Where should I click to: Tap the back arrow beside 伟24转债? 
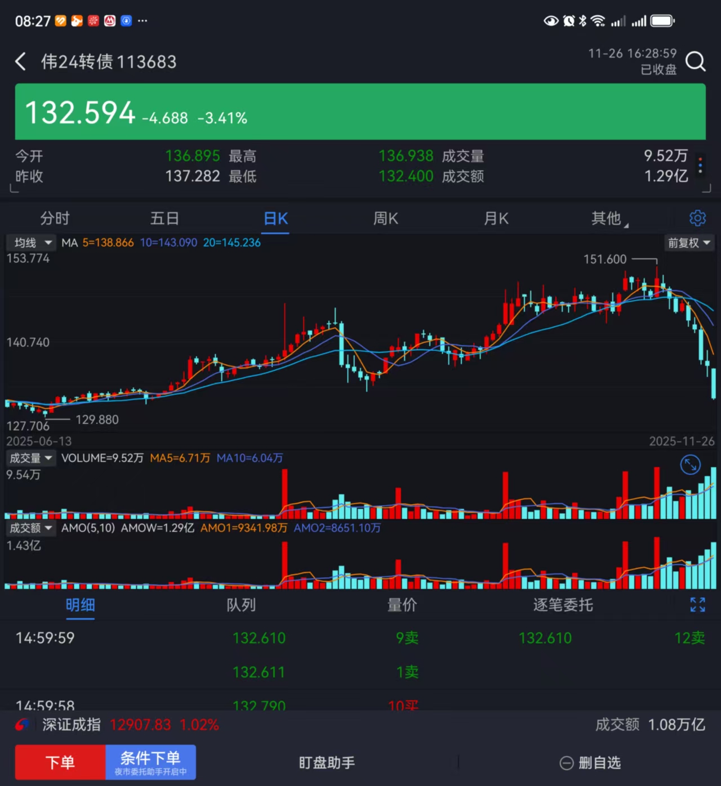click(x=21, y=61)
